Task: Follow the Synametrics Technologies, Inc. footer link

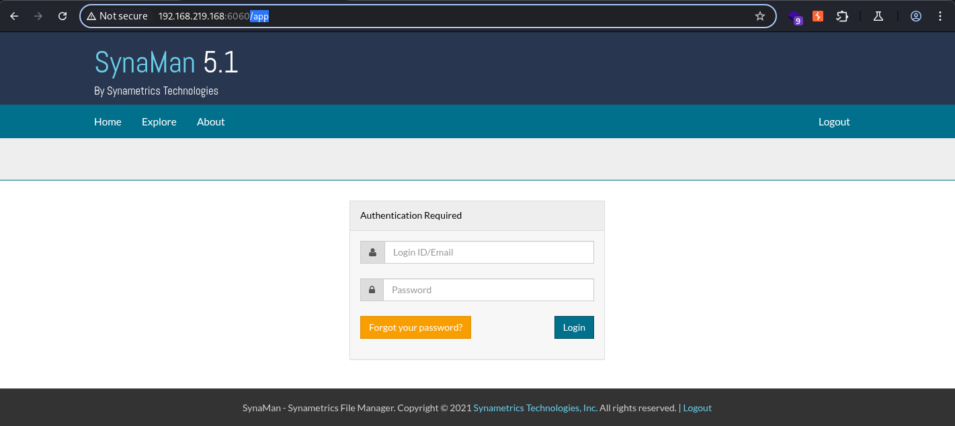Action: tap(536, 408)
